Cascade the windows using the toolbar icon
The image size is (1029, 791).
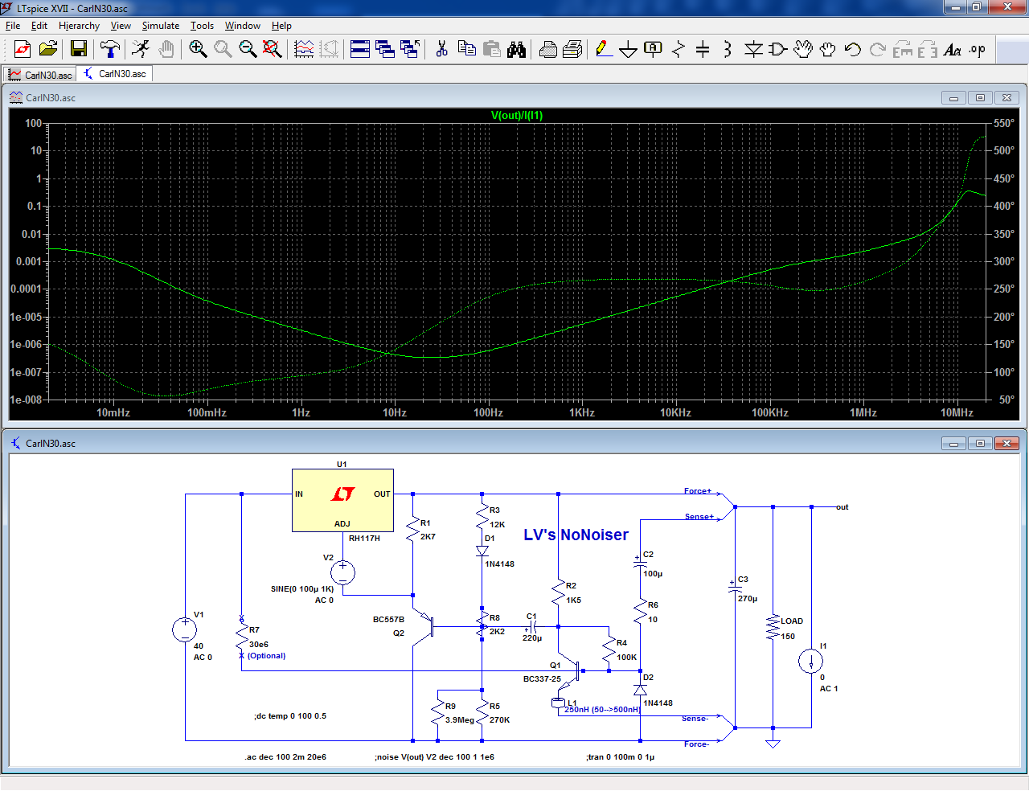pos(385,50)
